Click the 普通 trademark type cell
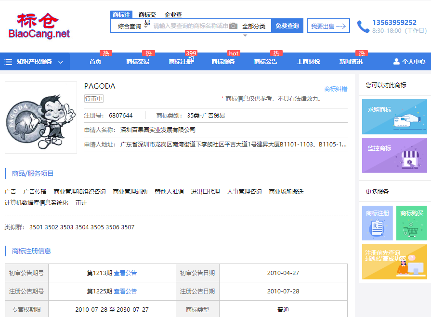This screenshot has width=431, height=317. (x=283, y=310)
